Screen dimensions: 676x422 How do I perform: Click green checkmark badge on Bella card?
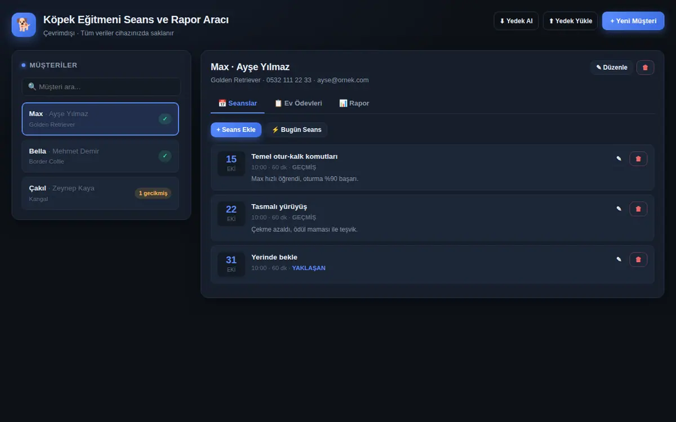pyautogui.click(x=164, y=156)
